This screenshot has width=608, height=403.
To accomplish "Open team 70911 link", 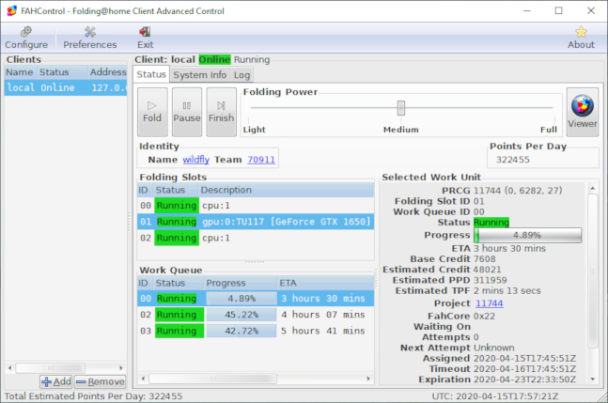I will (261, 160).
